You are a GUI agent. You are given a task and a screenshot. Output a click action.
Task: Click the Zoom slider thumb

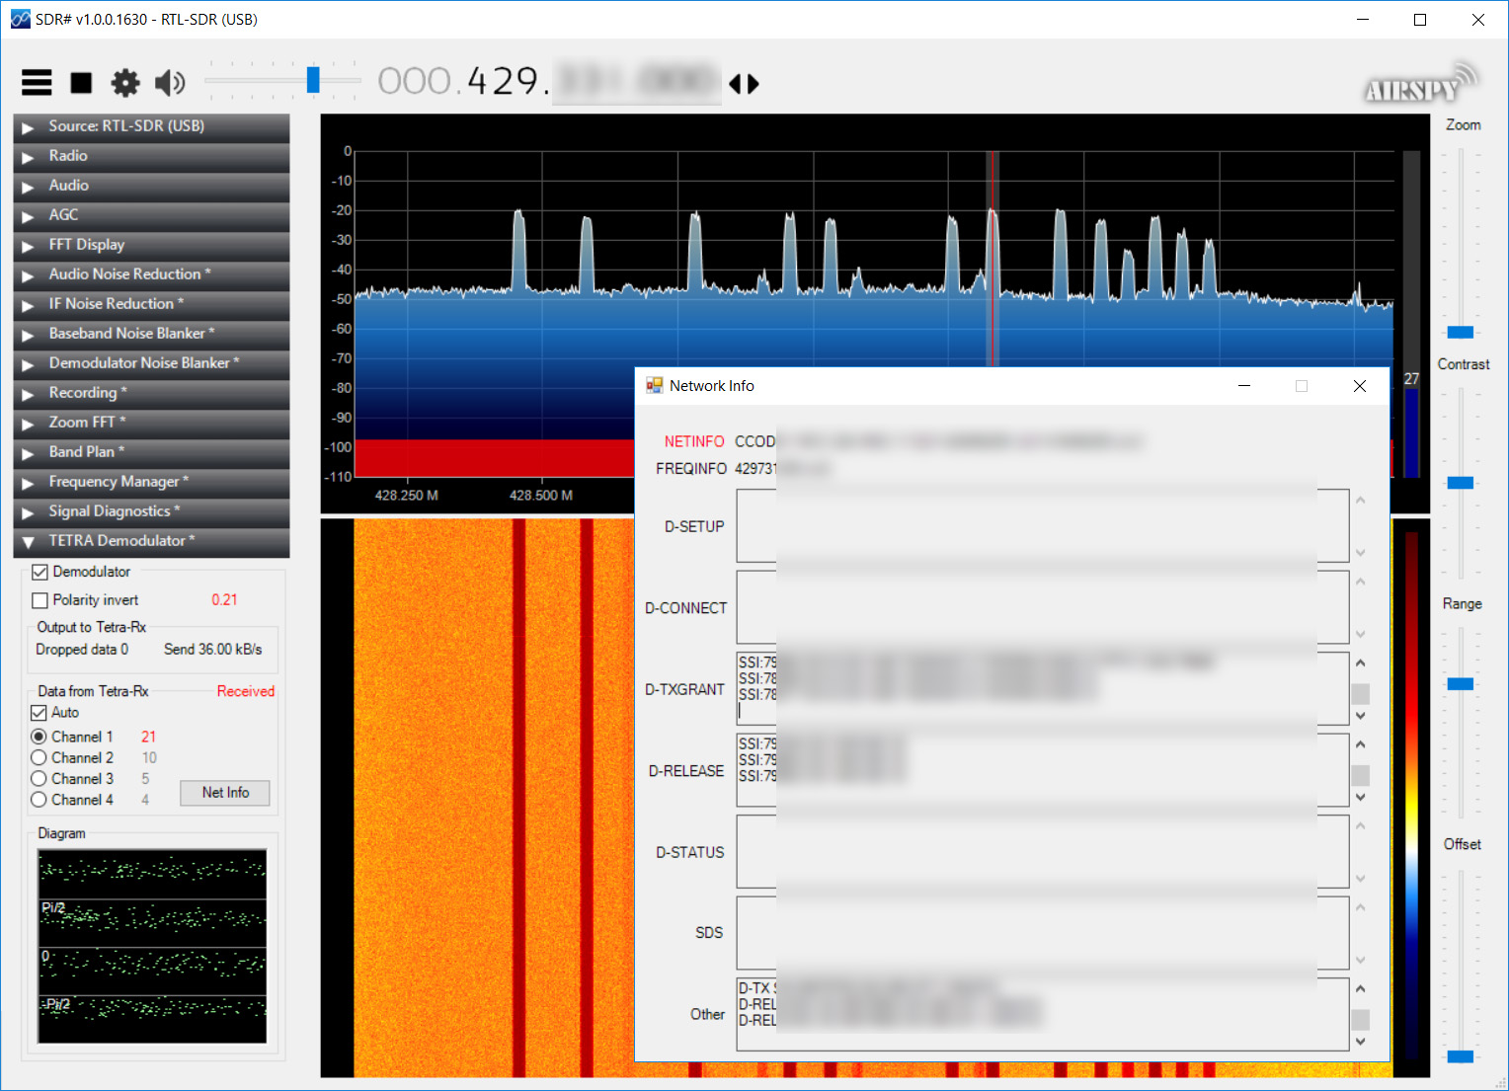pyautogui.click(x=1460, y=332)
